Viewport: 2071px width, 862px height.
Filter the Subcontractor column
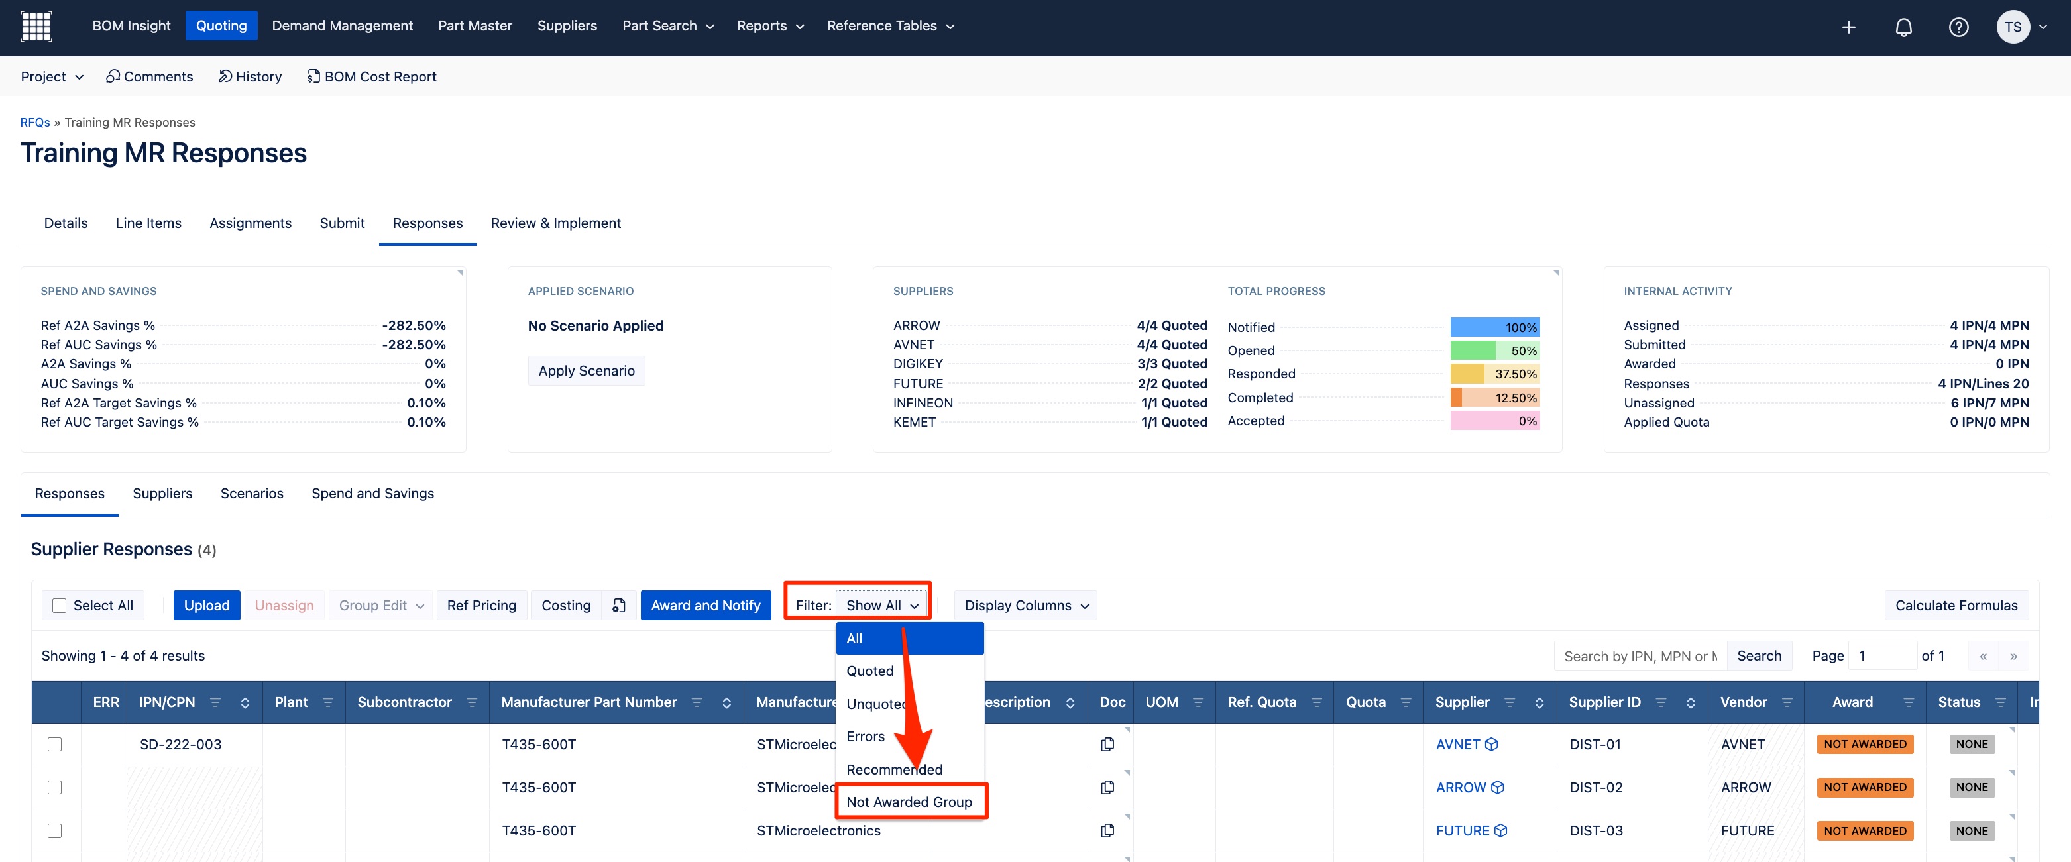pyautogui.click(x=472, y=703)
